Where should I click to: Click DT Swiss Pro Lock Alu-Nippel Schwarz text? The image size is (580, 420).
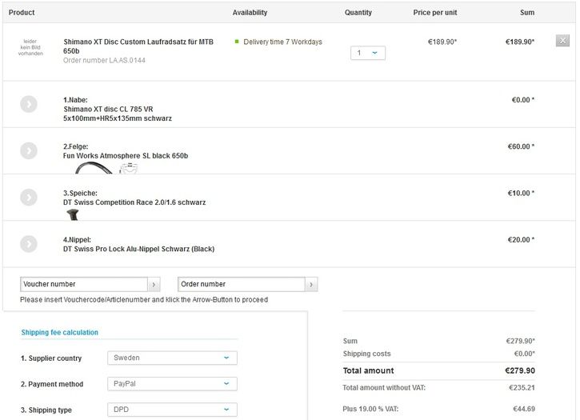[x=138, y=249]
